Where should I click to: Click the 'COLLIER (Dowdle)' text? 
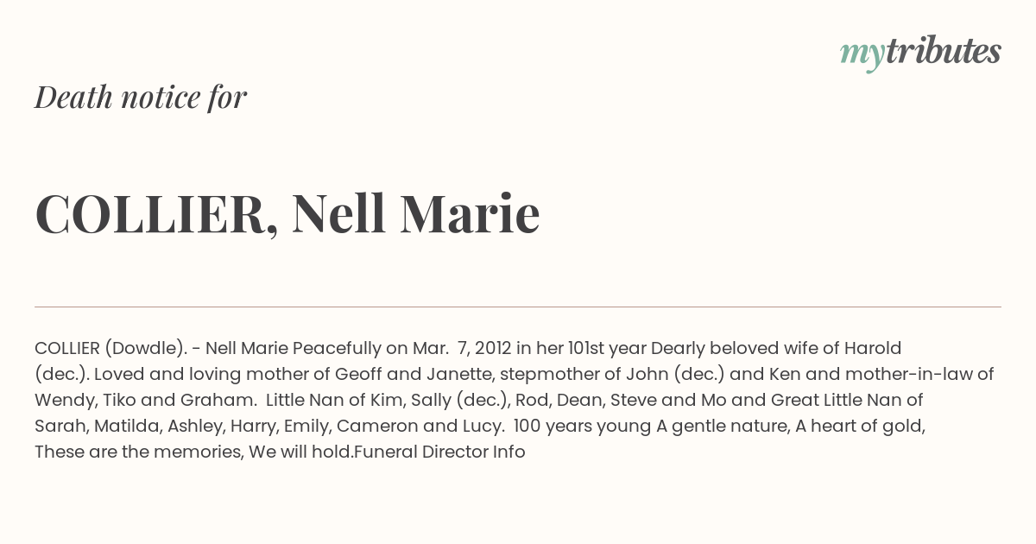tap(111, 349)
